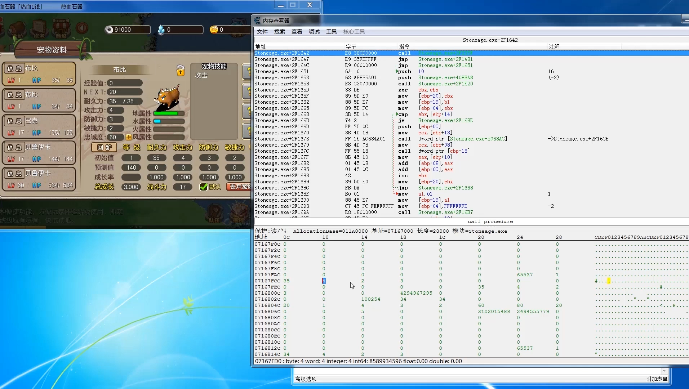The image size is (689, 389).
Task: Toggle 休息 on the 巴克 pet
Action: pyautogui.click(x=14, y=121)
